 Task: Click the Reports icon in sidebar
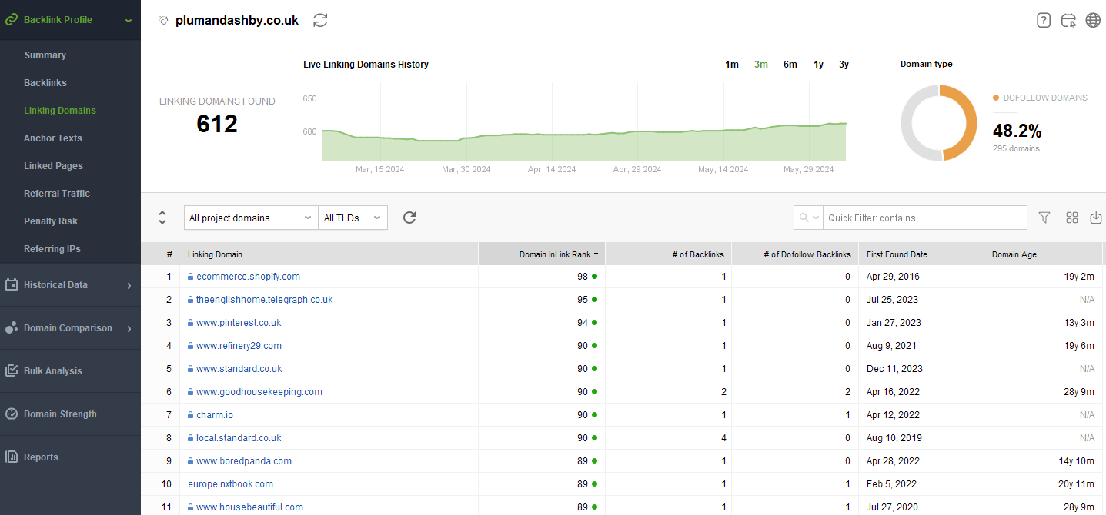click(12, 457)
